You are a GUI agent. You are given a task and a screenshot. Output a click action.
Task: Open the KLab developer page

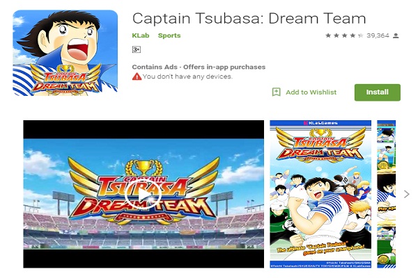(140, 35)
